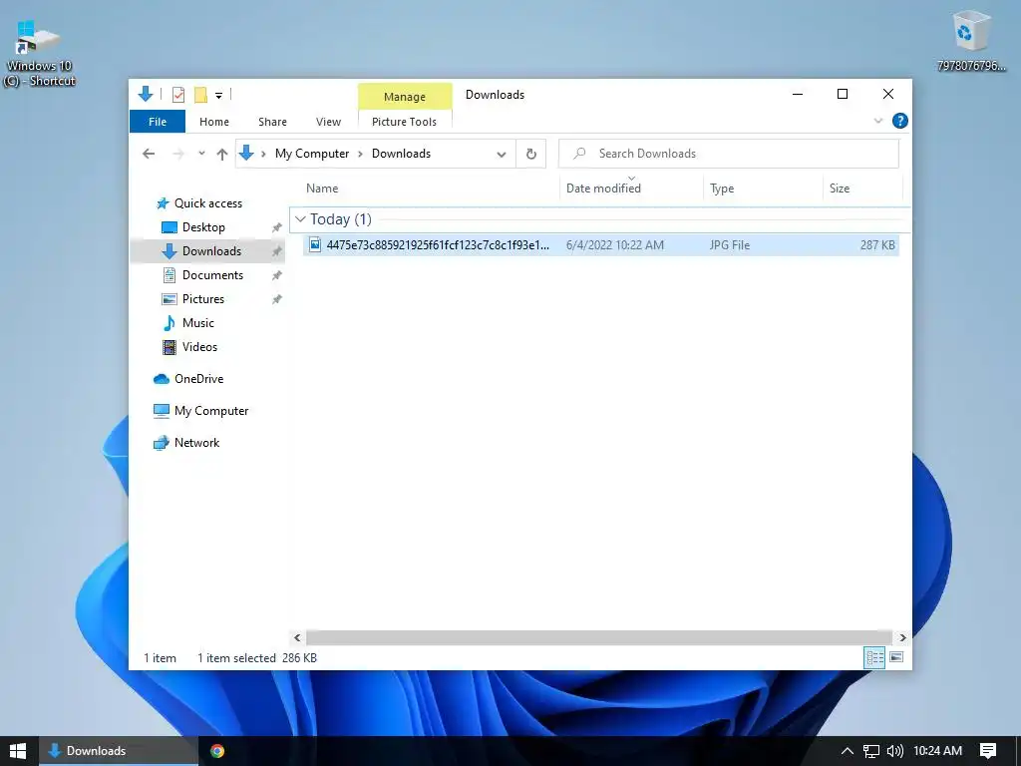Sort by Type column header
The width and height of the screenshot is (1021, 766).
[722, 189]
